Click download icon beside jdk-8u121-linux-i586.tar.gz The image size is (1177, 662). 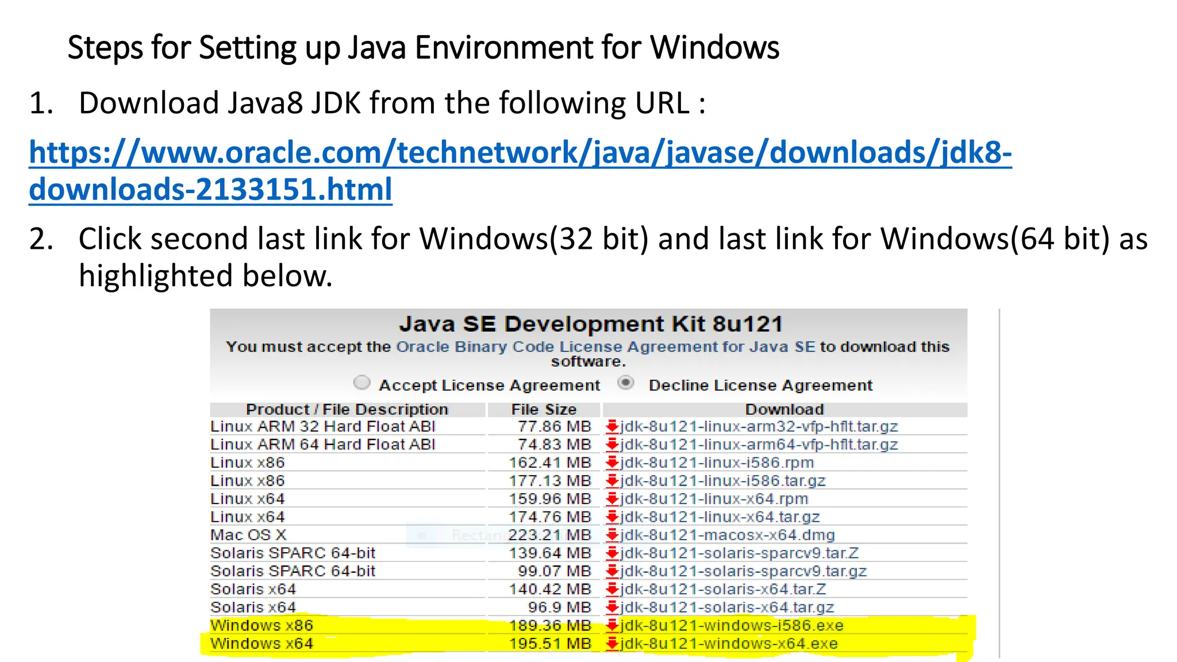click(x=612, y=480)
